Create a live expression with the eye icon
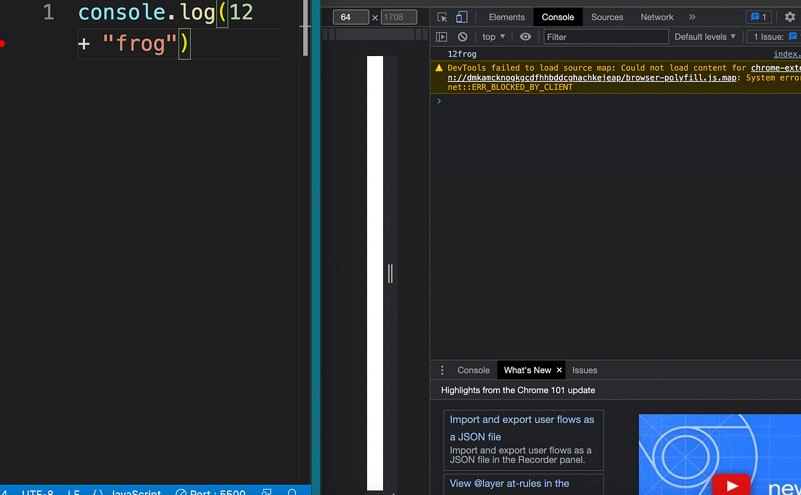This screenshot has height=495, width=801. 525,37
